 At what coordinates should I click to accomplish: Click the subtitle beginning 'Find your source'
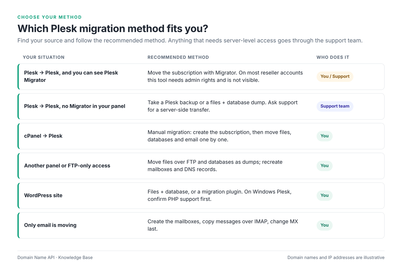[190, 40]
